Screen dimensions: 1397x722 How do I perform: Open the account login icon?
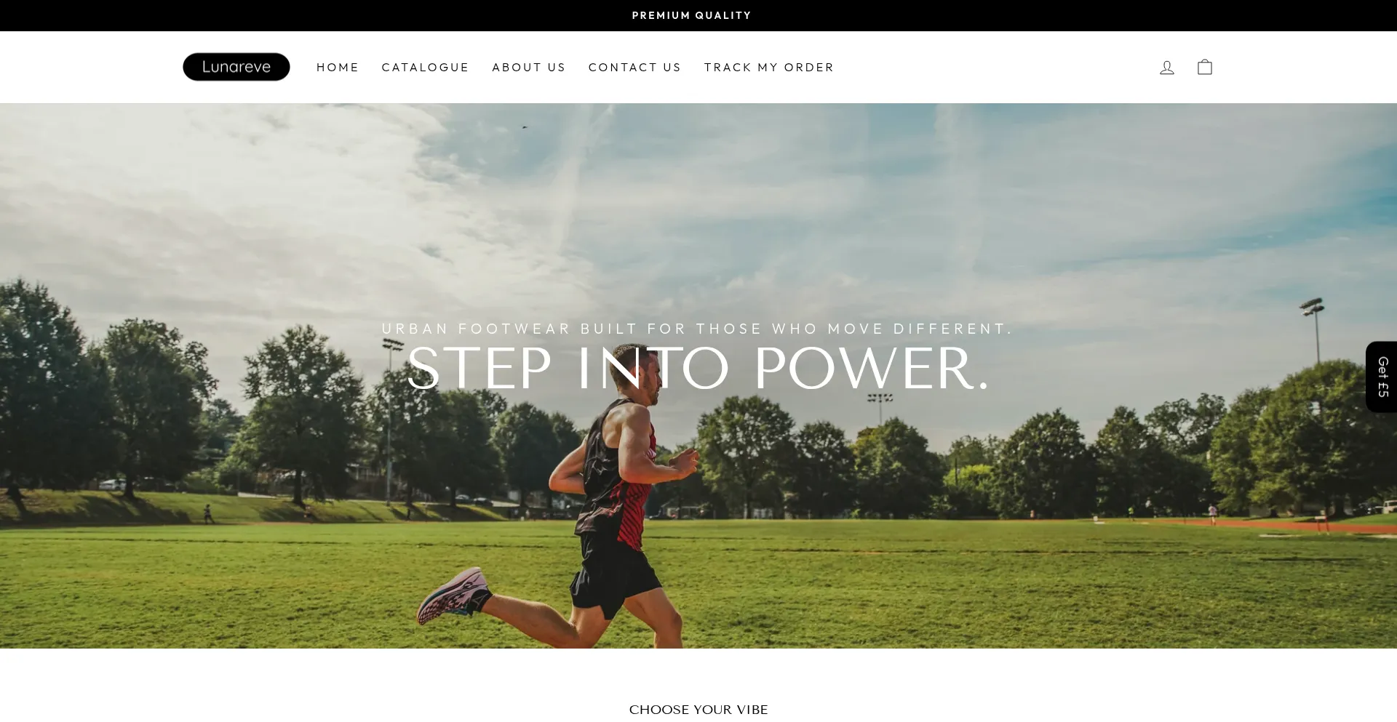(x=1167, y=68)
